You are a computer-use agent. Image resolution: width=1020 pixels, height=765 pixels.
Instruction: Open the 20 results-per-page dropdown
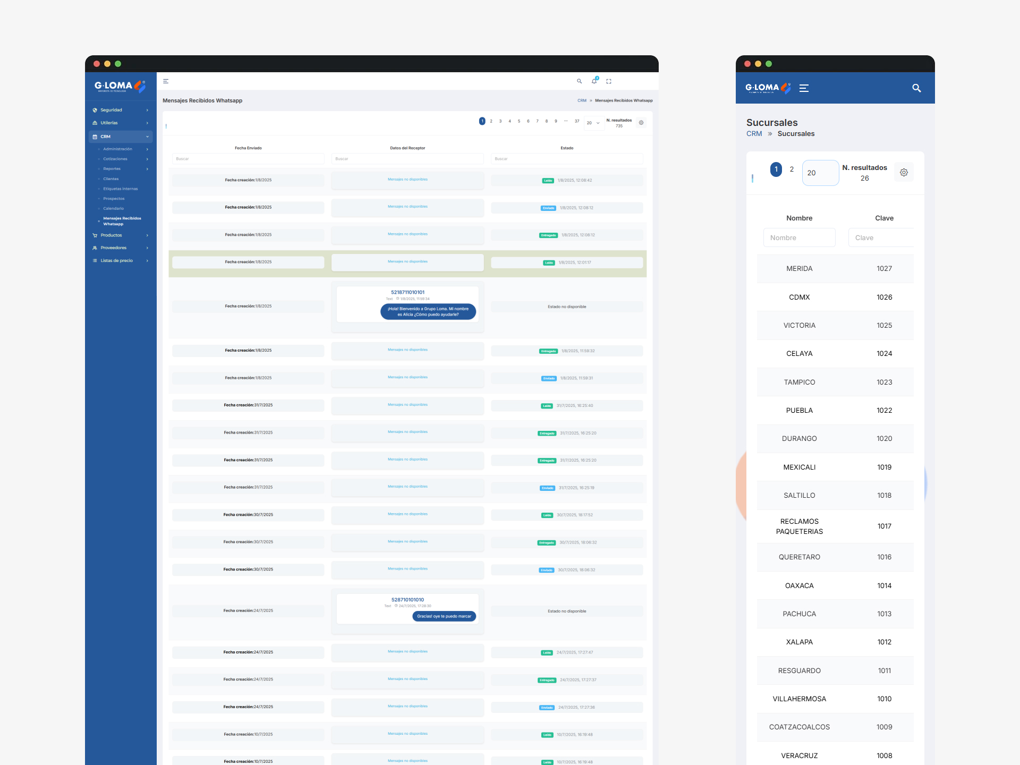pos(593,123)
